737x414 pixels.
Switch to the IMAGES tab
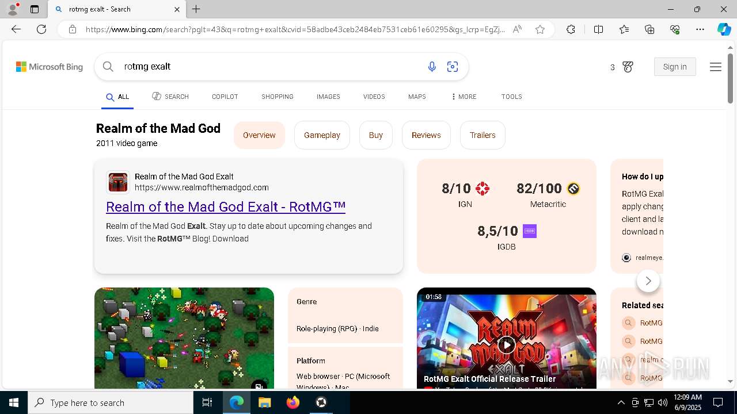tap(328, 97)
